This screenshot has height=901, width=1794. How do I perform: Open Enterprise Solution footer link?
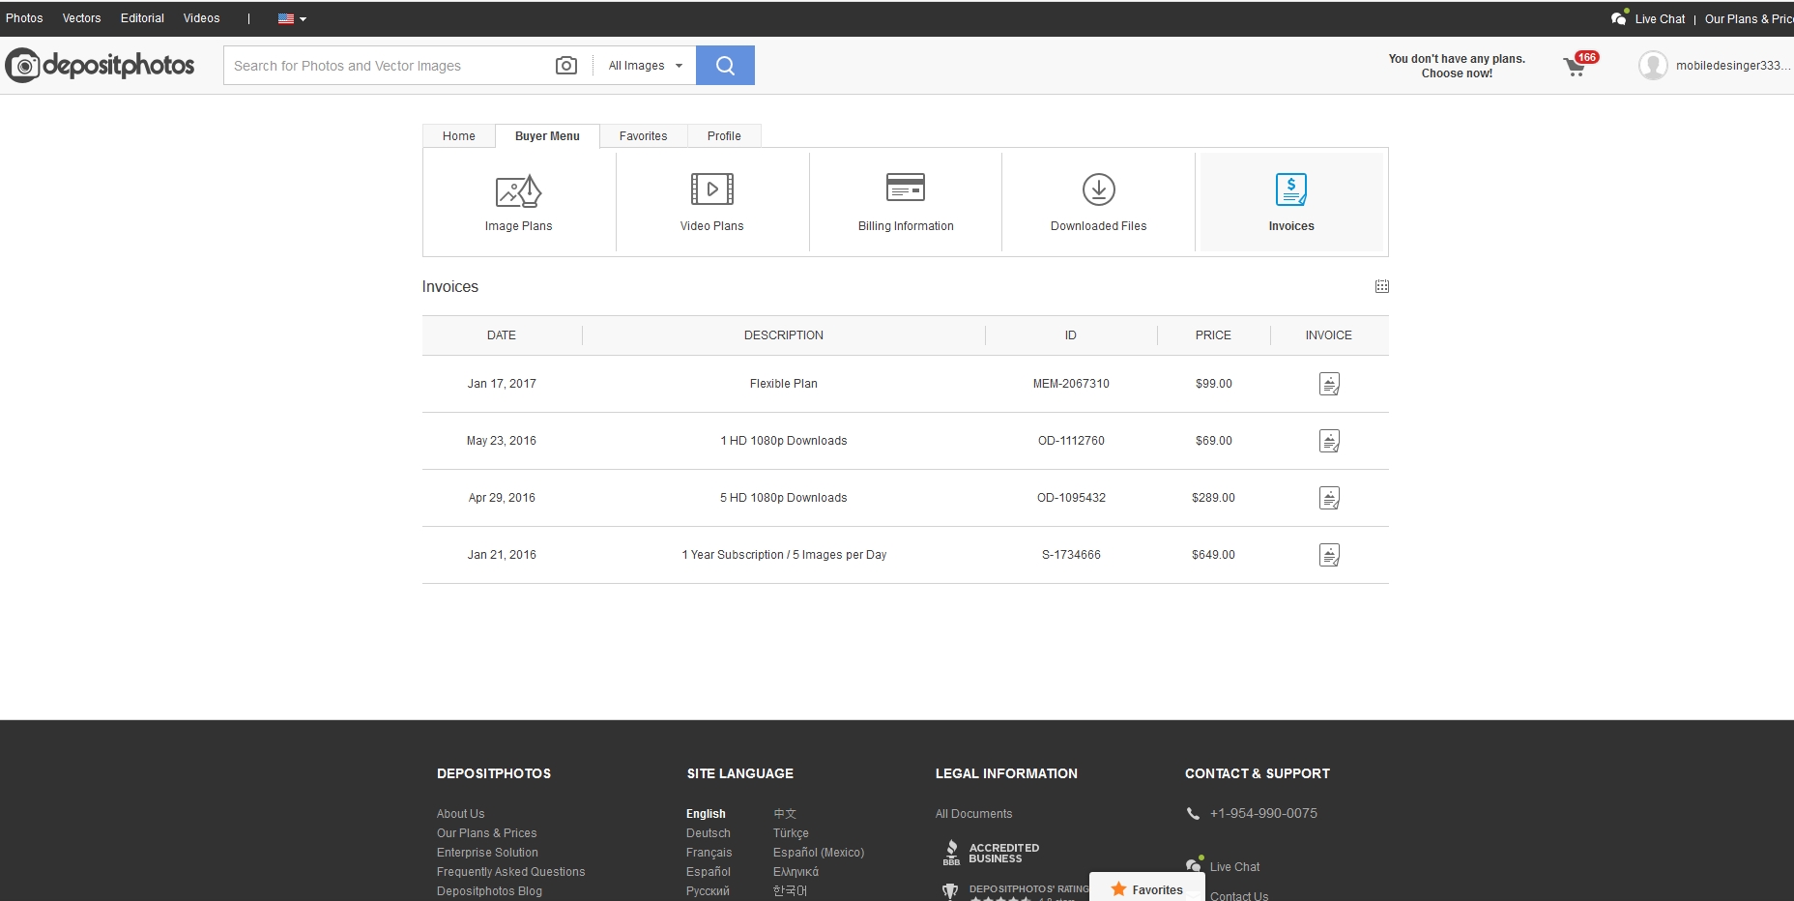487,853
